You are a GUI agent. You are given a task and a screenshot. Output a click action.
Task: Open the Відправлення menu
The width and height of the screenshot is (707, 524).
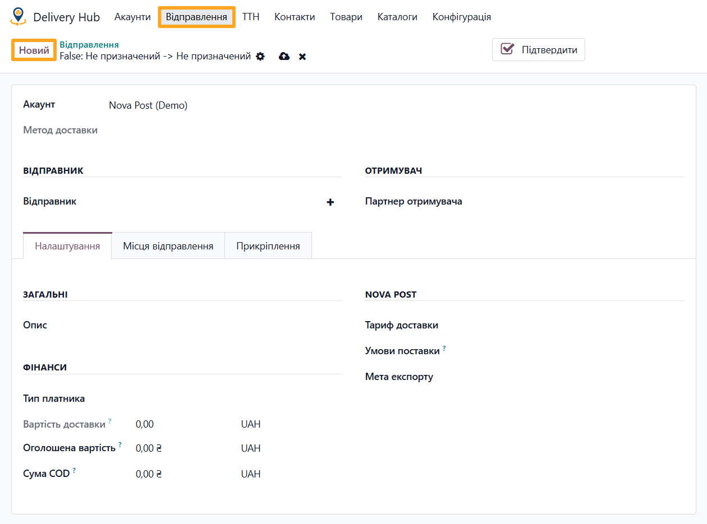(x=196, y=17)
